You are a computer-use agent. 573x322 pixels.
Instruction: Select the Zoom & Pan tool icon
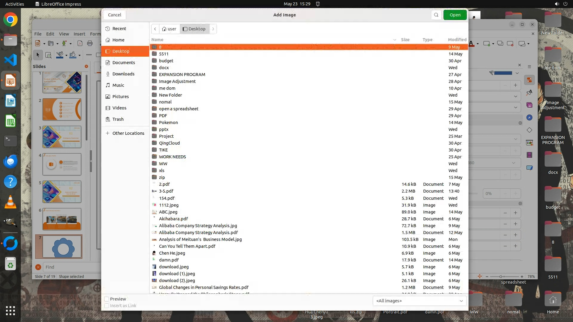click(x=48, y=55)
